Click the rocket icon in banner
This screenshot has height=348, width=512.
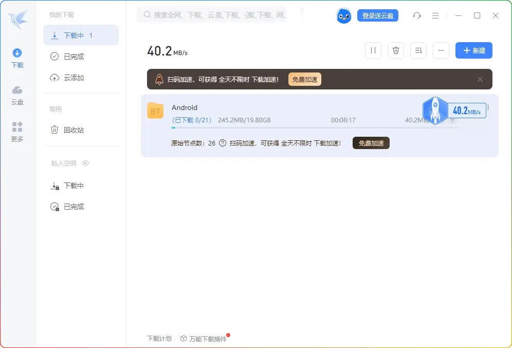(159, 79)
